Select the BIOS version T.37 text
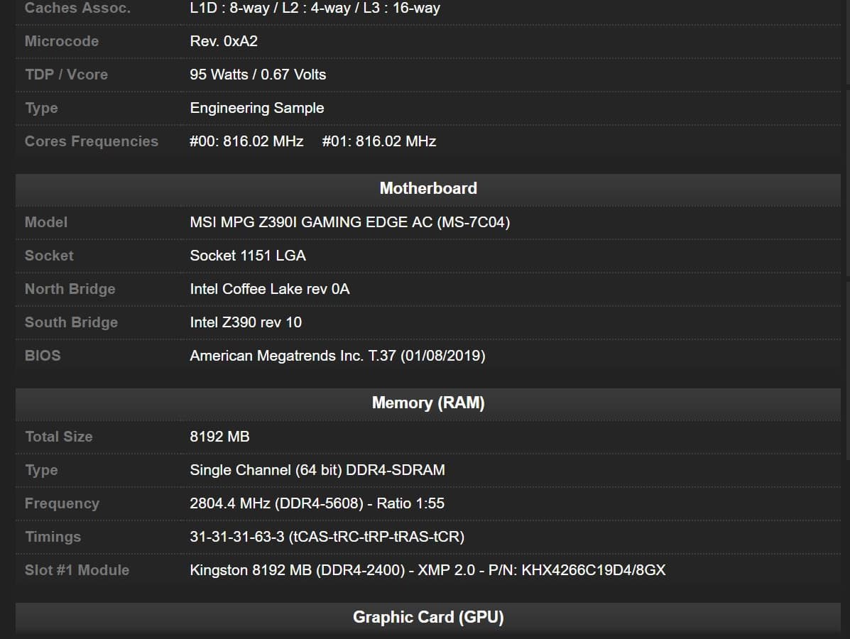The image size is (850, 639). point(337,355)
